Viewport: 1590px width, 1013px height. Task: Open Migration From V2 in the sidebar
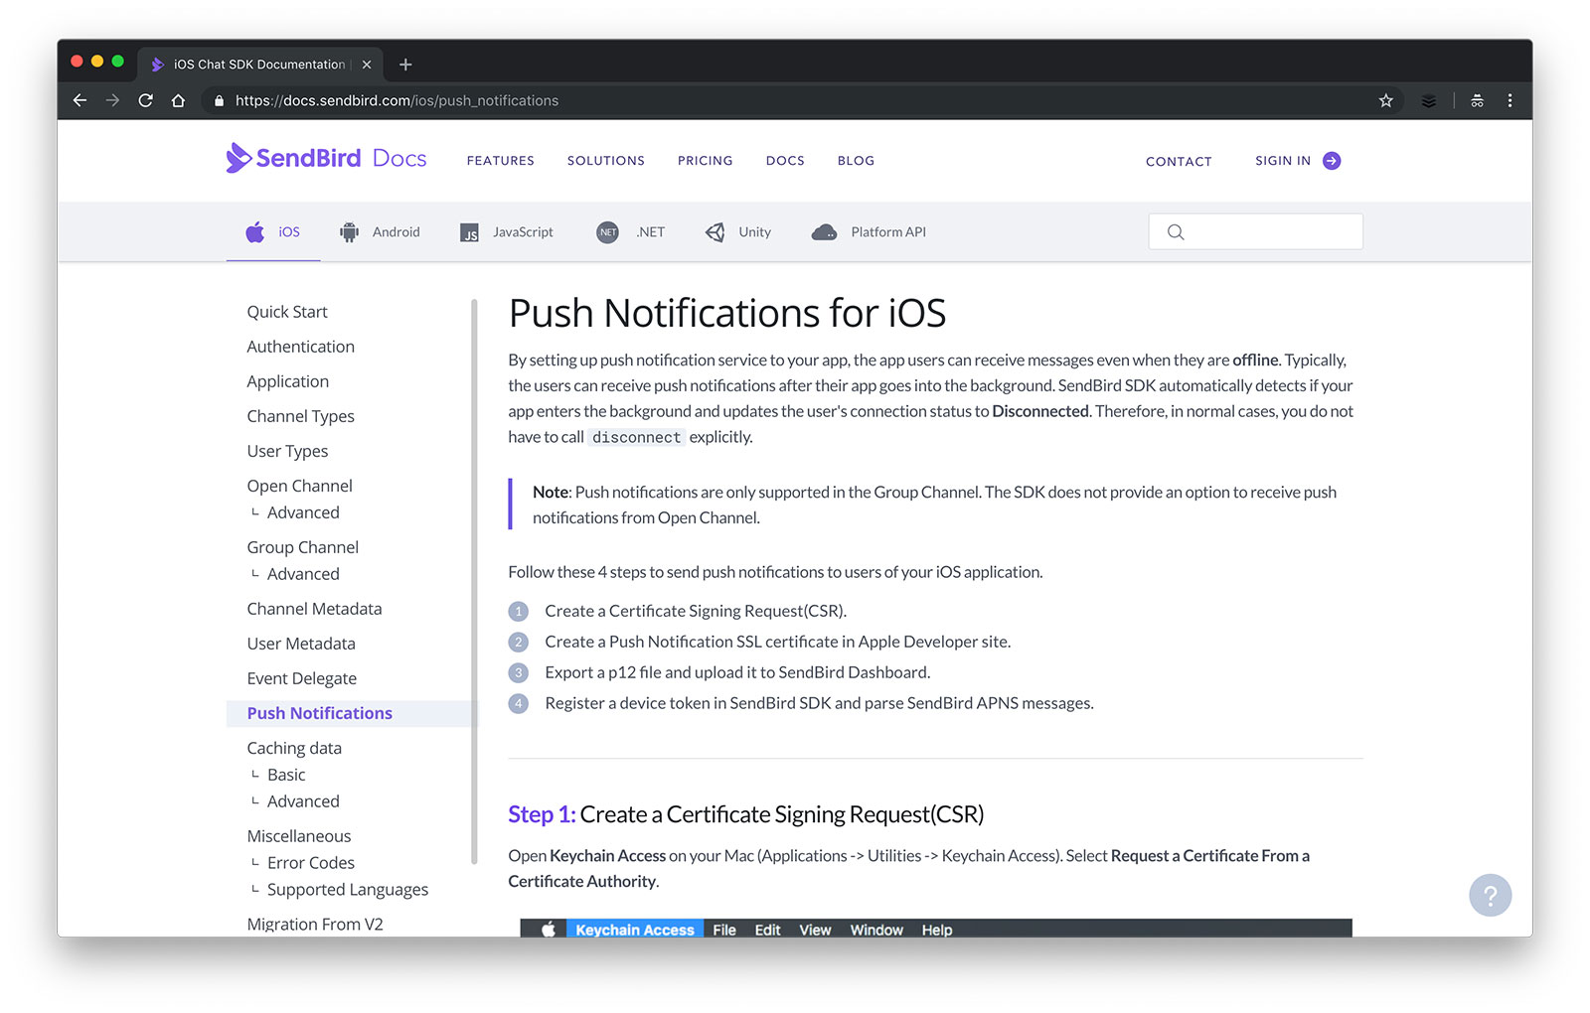click(315, 924)
